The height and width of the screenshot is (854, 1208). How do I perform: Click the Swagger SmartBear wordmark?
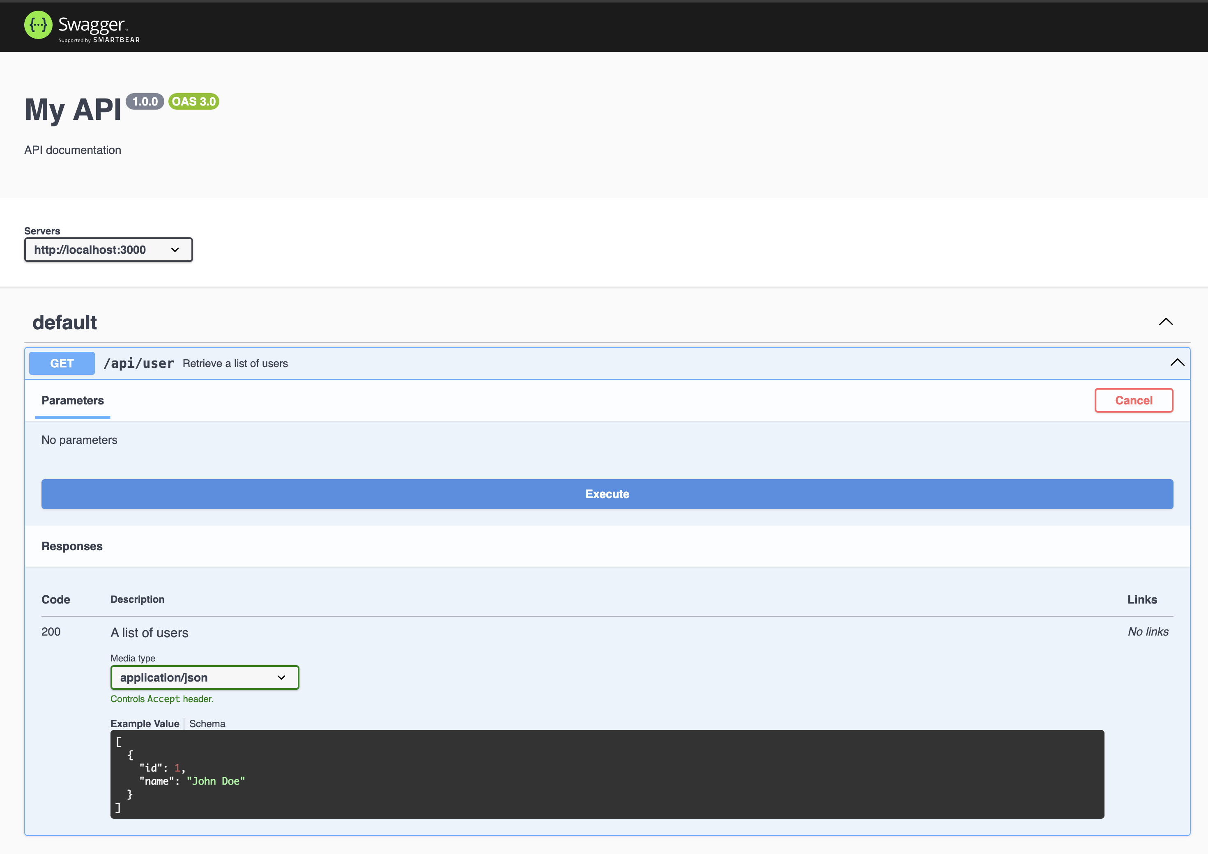coord(99,28)
